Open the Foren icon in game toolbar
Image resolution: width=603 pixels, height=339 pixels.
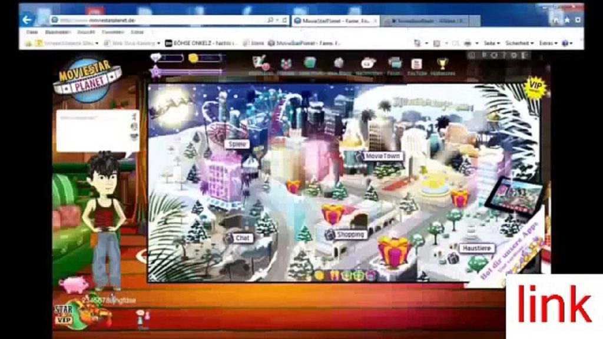click(x=395, y=63)
